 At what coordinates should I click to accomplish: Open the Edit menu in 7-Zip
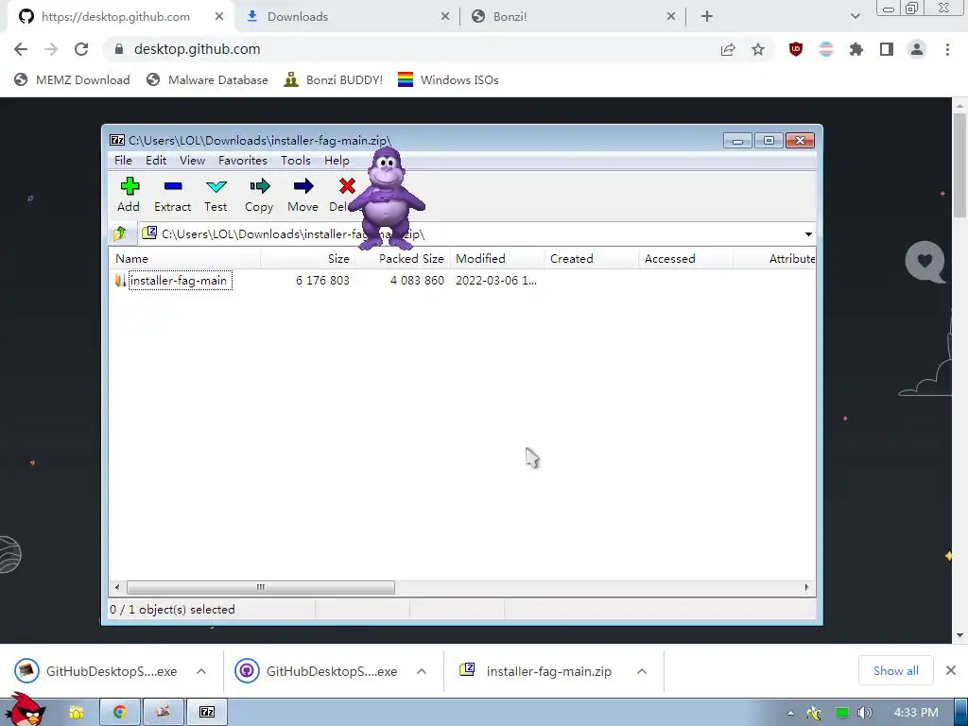coord(156,161)
